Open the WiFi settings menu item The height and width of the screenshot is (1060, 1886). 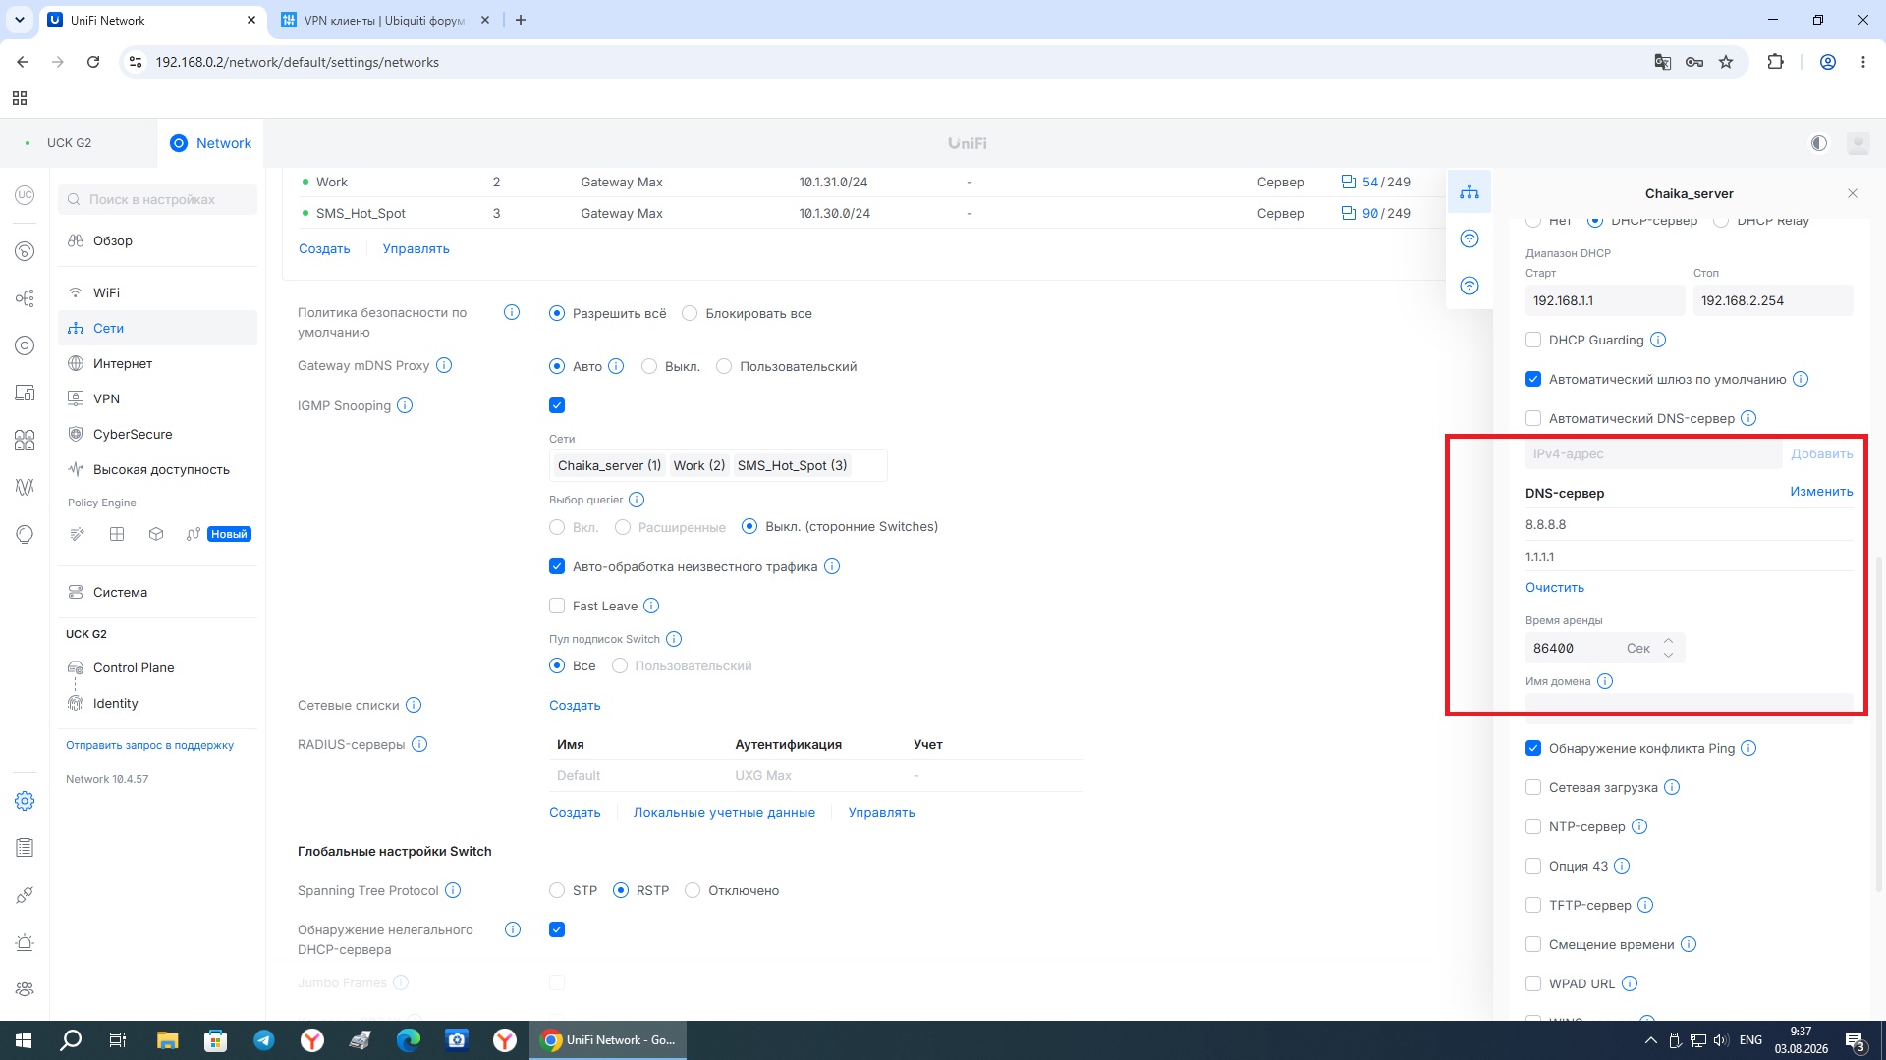pyautogui.click(x=157, y=292)
